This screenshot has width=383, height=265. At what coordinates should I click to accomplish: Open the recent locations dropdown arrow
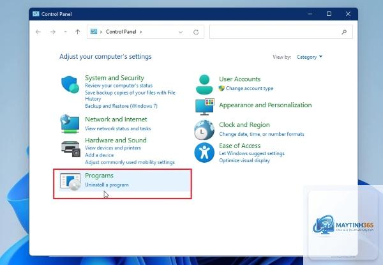(x=65, y=32)
